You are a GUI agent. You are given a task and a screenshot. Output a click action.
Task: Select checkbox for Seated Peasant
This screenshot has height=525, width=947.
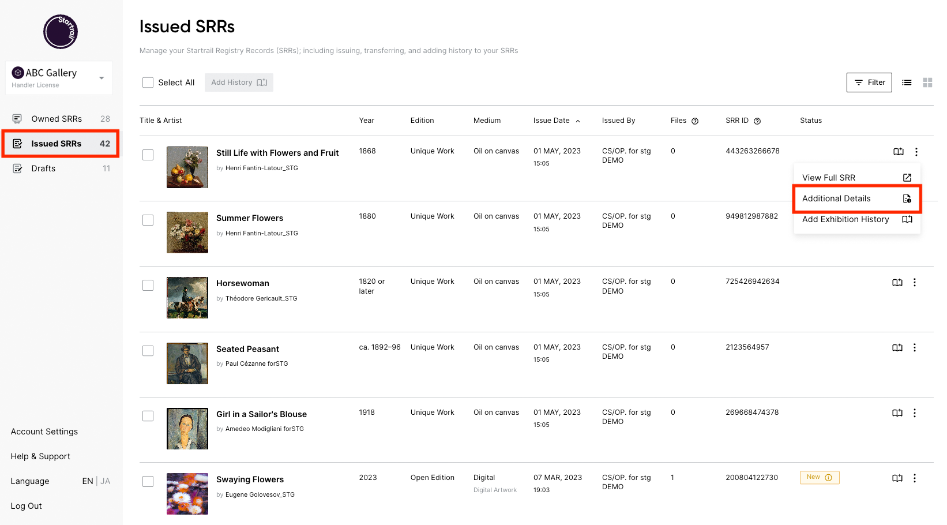click(x=148, y=351)
